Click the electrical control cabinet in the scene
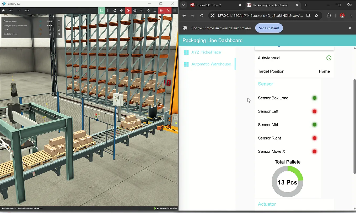The height and width of the screenshot is (213, 356). pyautogui.click(x=118, y=99)
